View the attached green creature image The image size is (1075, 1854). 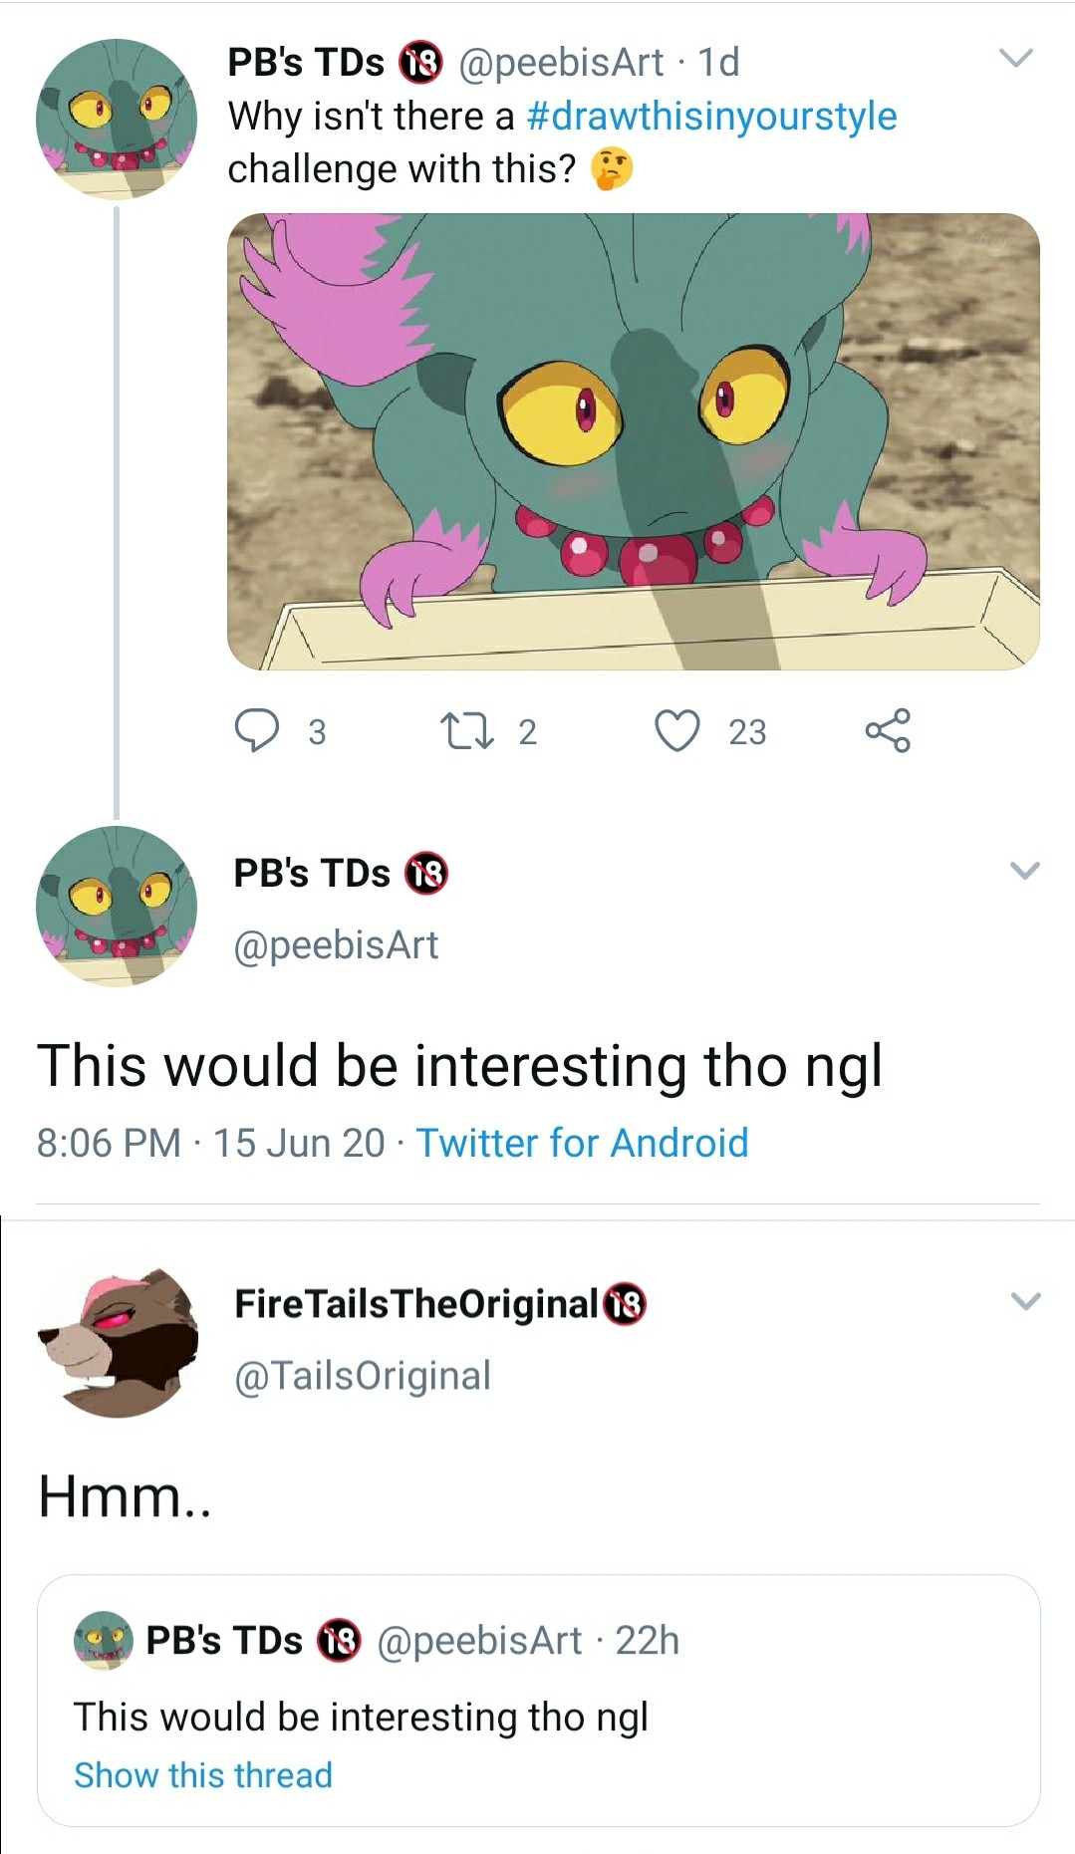[633, 441]
